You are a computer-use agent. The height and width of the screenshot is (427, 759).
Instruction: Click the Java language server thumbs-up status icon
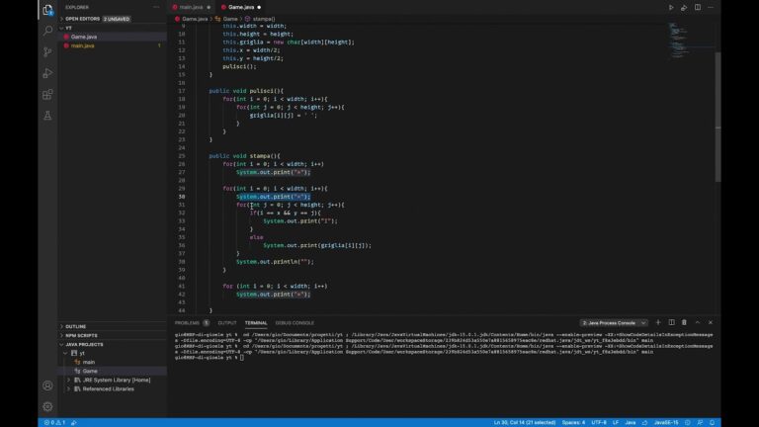point(644,423)
